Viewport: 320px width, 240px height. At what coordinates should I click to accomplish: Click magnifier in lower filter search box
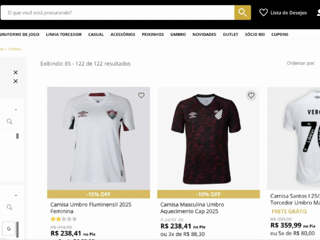pyautogui.click(x=10, y=207)
